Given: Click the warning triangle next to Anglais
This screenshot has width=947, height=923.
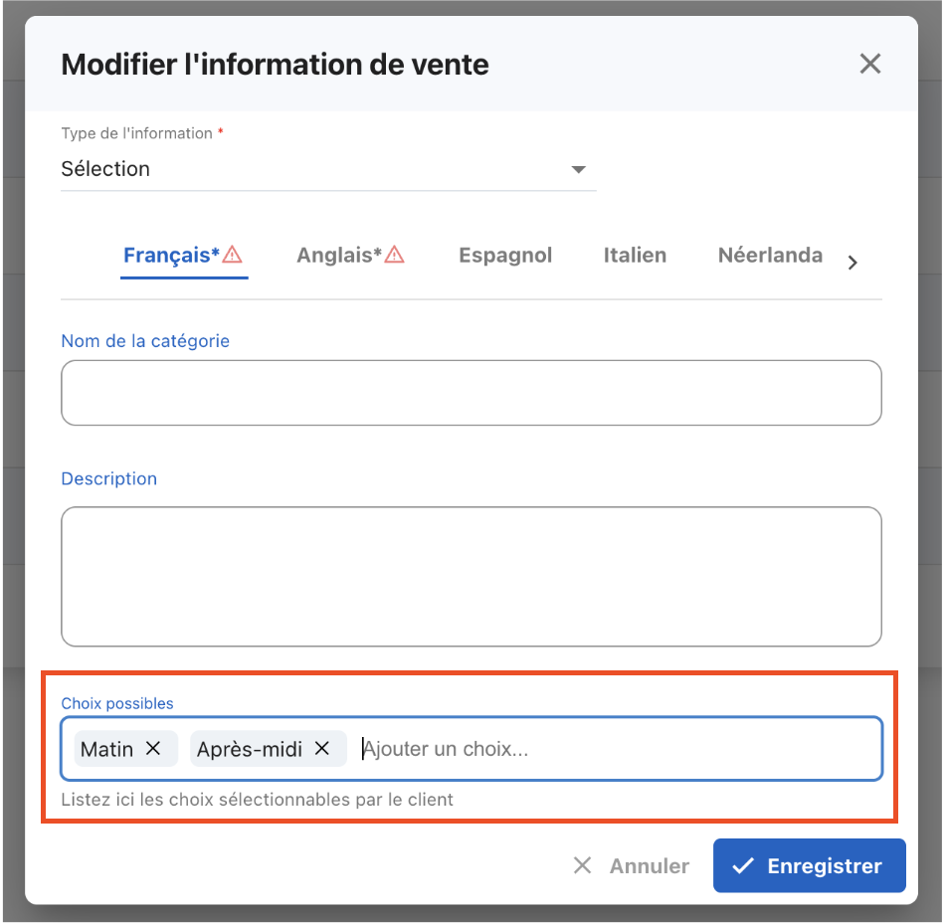Looking at the screenshot, I should point(395,256).
